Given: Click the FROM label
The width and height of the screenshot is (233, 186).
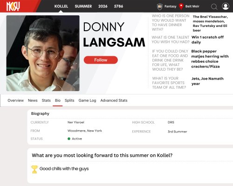Looking at the screenshot, I should 35,131.
